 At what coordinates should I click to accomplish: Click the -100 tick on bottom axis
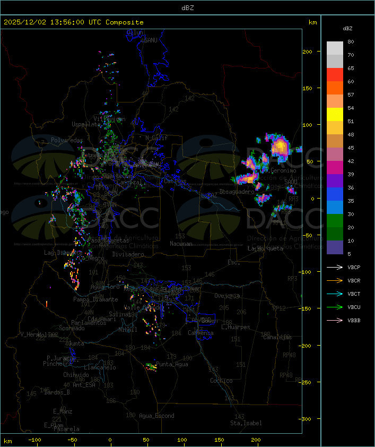(x=34, y=440)
